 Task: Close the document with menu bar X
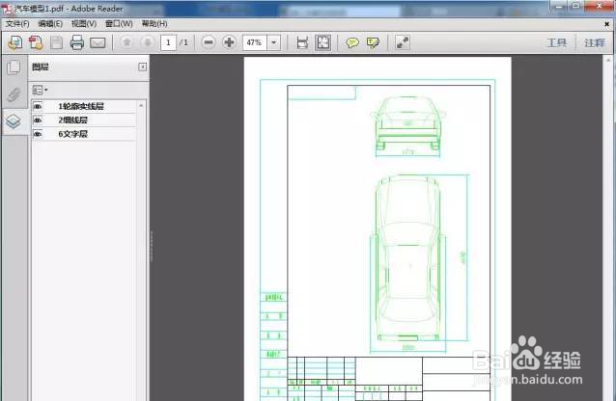[606, 24]
